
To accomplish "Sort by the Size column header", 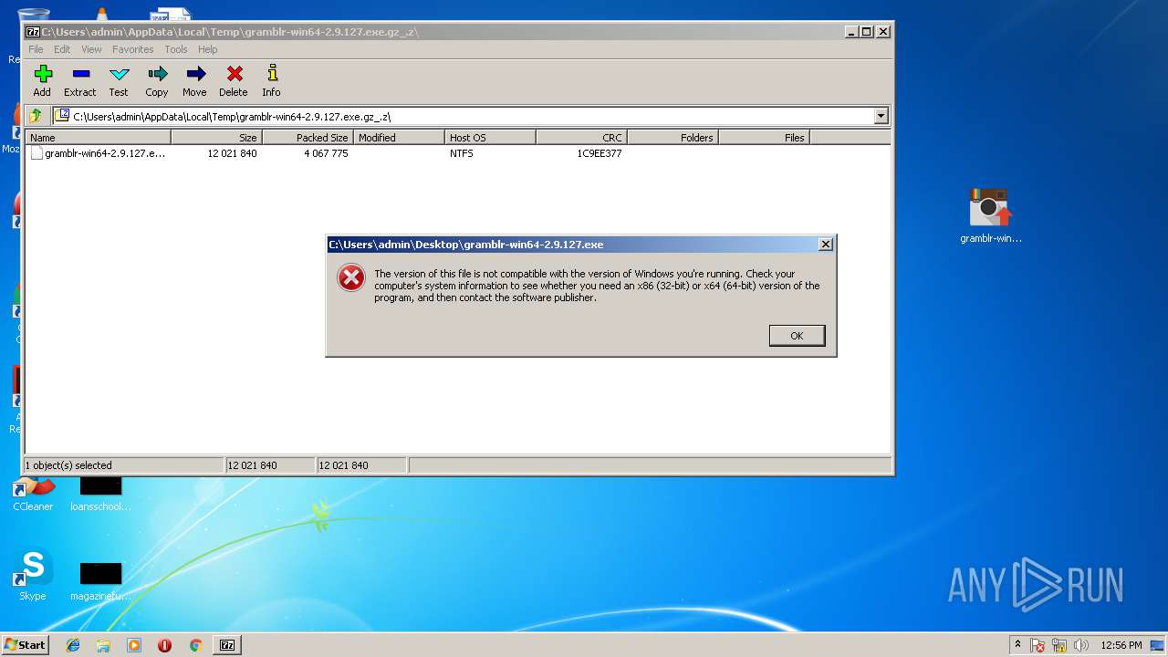I will (216, 138).
